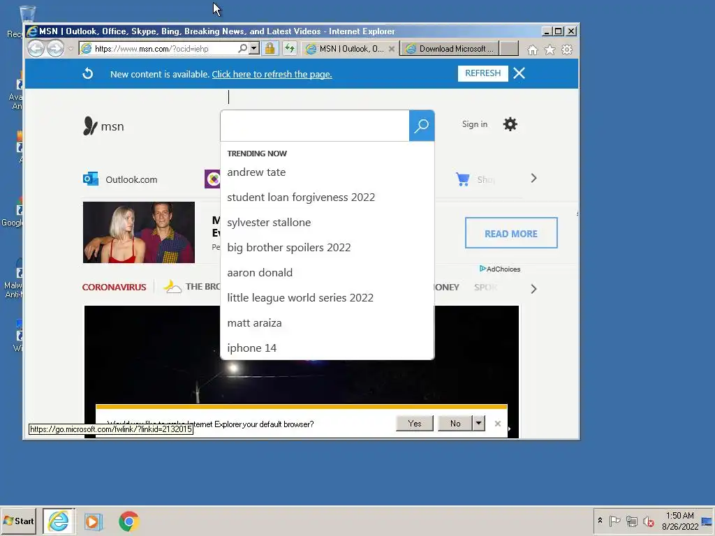Click the IE Forward navigation button
This screenshot has height=536, width=715.
click(56, 48)
